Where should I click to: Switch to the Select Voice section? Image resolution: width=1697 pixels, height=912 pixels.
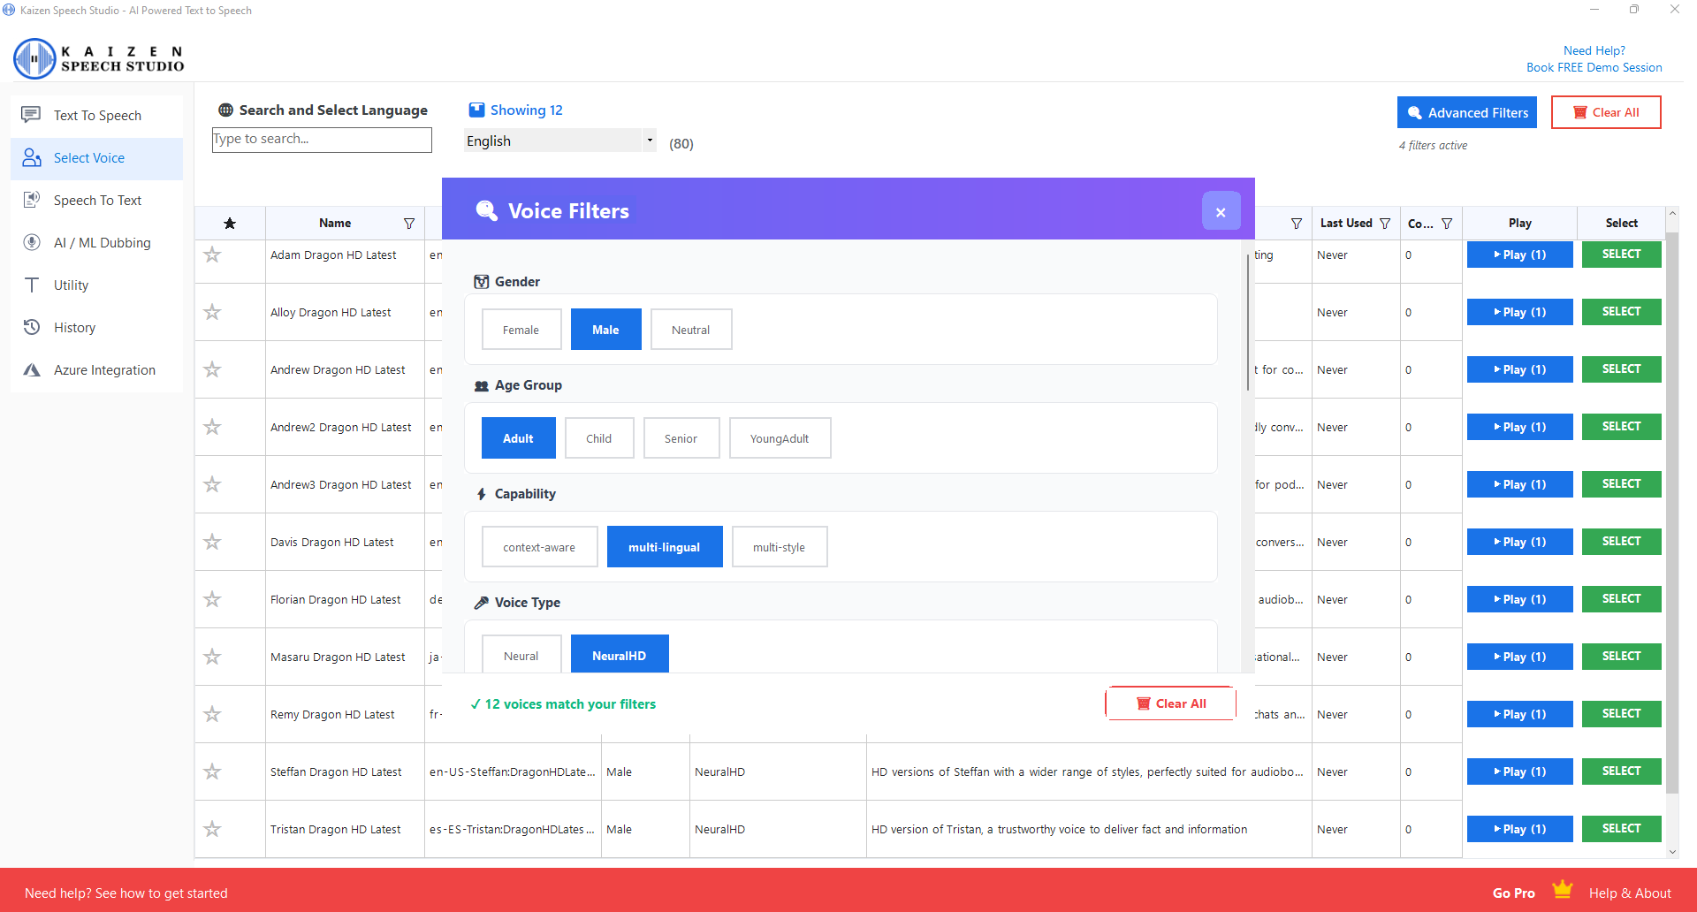tap(88, 157)
